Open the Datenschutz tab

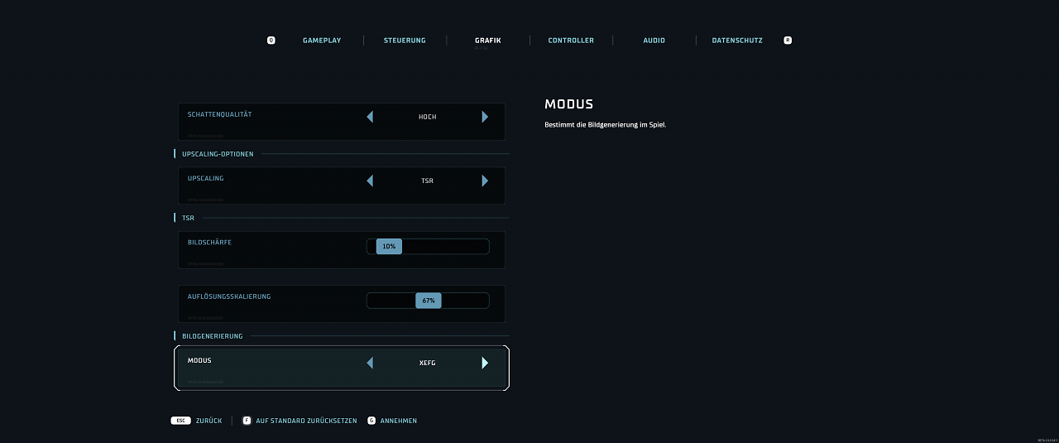tap(737, 40)
